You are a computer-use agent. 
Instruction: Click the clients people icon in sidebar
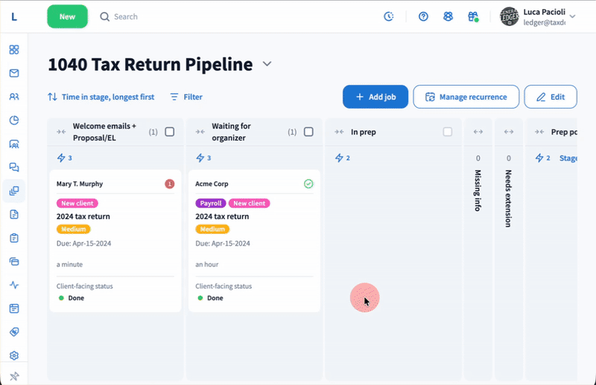click(14, 97)
